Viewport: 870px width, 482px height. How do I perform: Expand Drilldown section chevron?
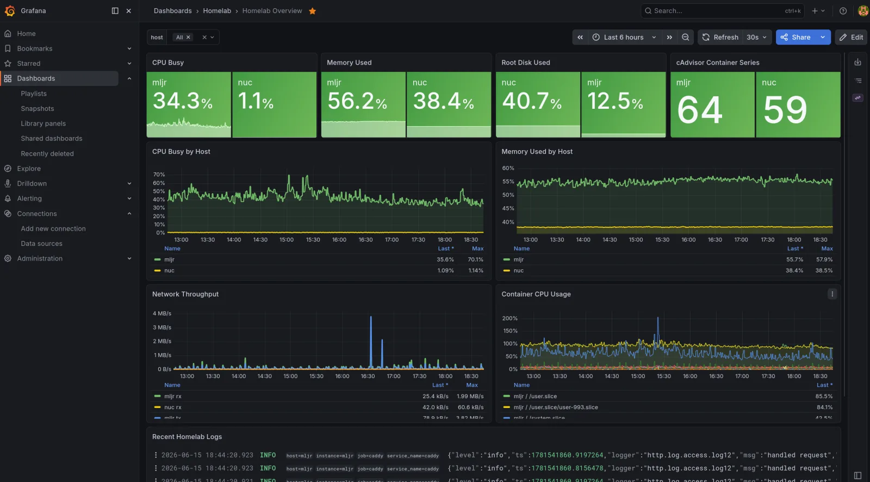click(x=129, y=184)
